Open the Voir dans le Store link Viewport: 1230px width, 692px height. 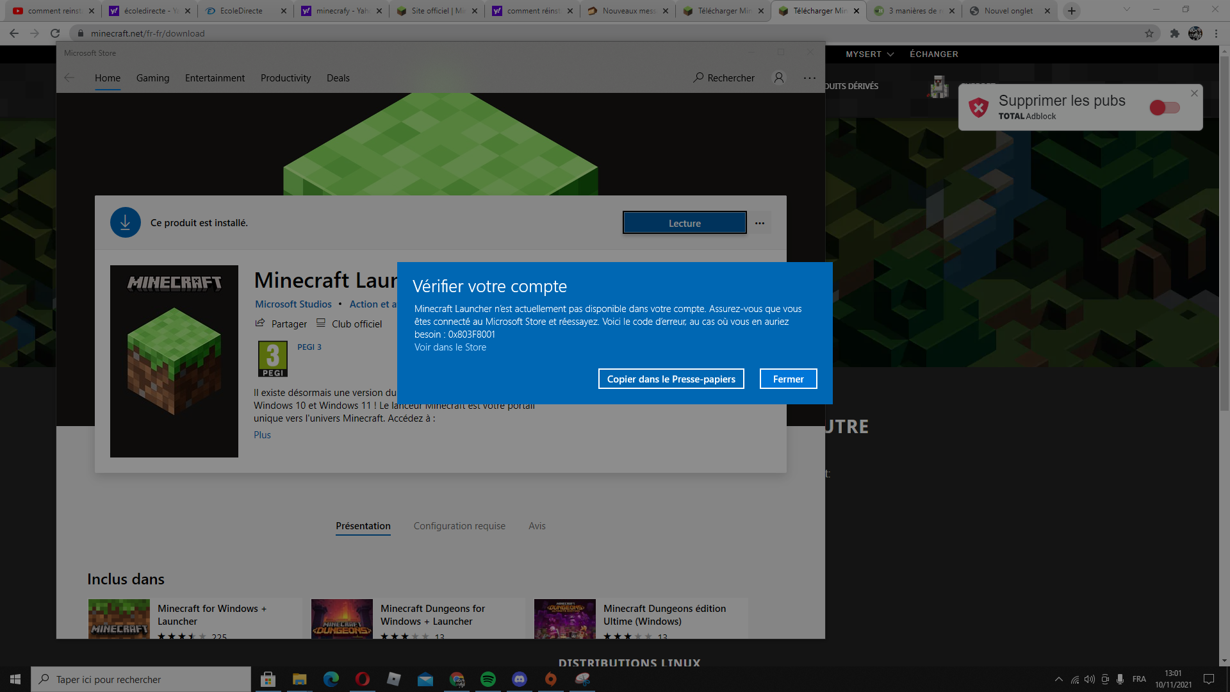point(450,347)
